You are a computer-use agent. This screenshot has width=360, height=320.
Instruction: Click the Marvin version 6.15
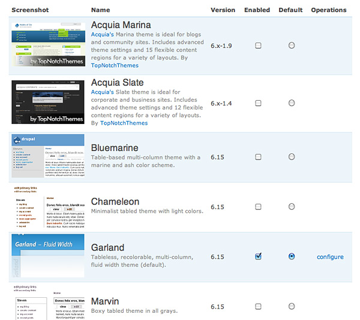pos(217,307)
